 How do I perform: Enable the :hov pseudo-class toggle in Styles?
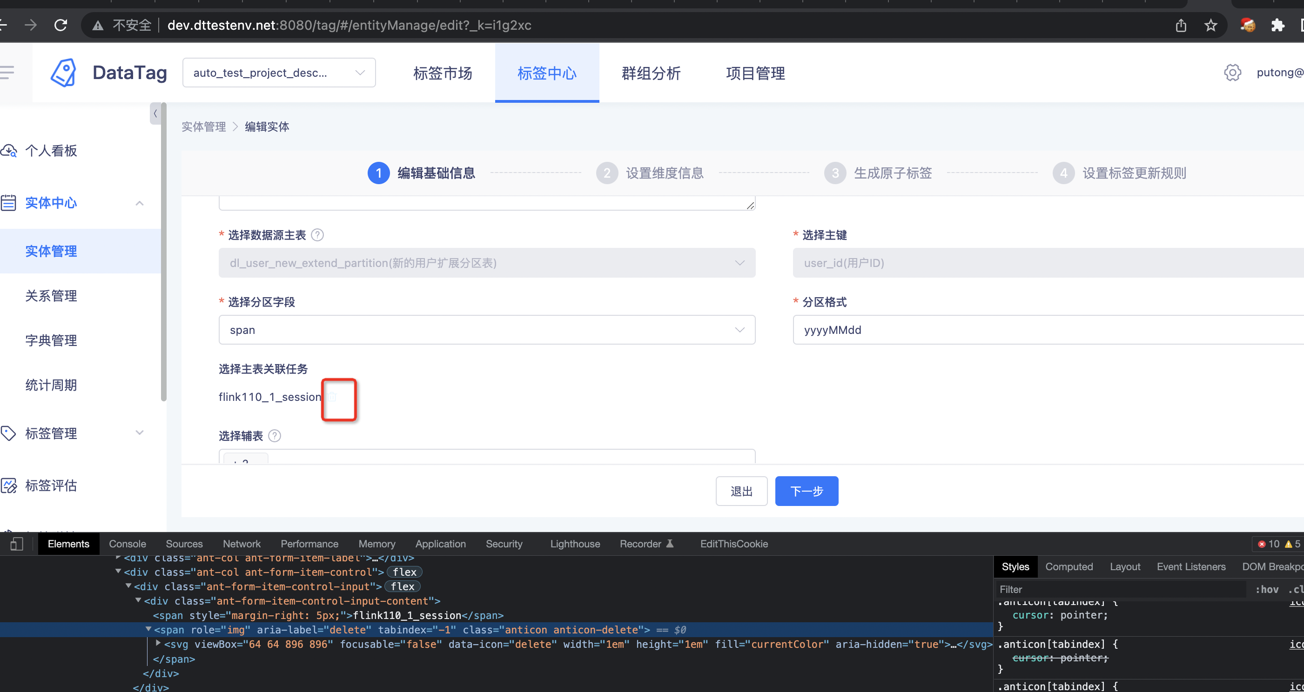(1267, 589)
